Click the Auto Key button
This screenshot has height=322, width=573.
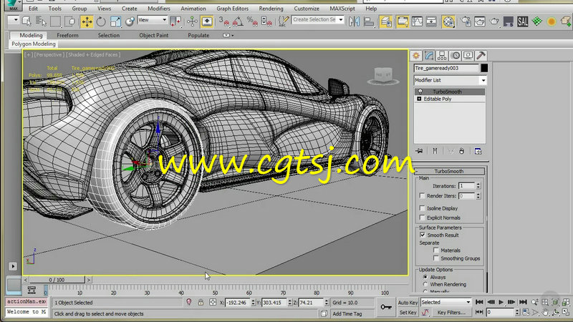tap(408, 303)
